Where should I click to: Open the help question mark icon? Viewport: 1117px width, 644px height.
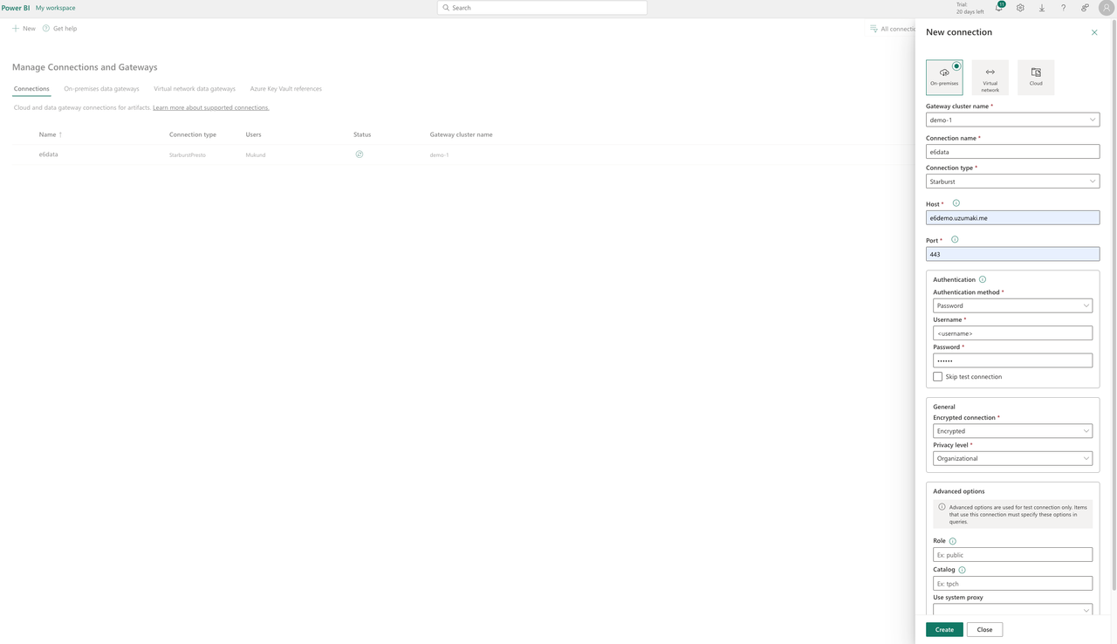point(1063,8)
